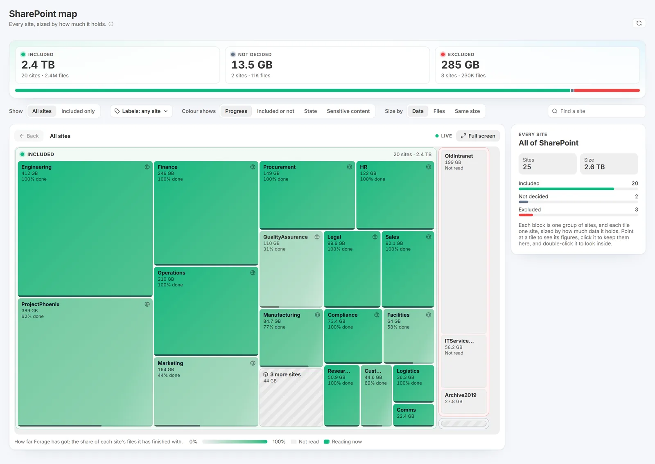Size tiles by Same size
Viewport: 655px width, 464px height.
click(467, 111)
